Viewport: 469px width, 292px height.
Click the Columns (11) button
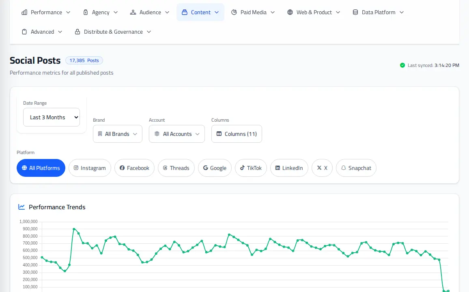tap(237, 134)
